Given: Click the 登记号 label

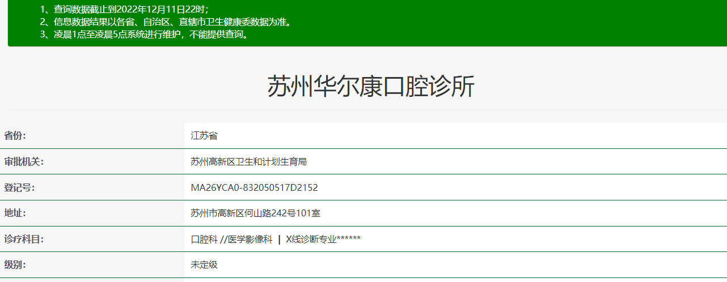Looking at the screenshot, I should click(x=20, y=187).
